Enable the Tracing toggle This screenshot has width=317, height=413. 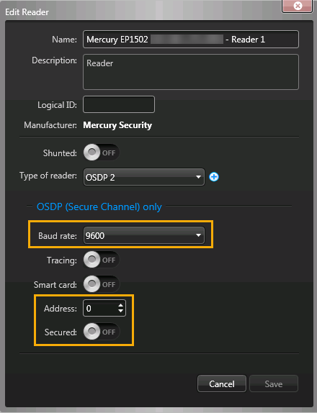point(102,260)
